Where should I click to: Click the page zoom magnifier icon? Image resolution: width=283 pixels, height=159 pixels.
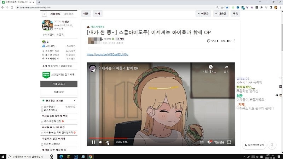[x=218, y=7]
